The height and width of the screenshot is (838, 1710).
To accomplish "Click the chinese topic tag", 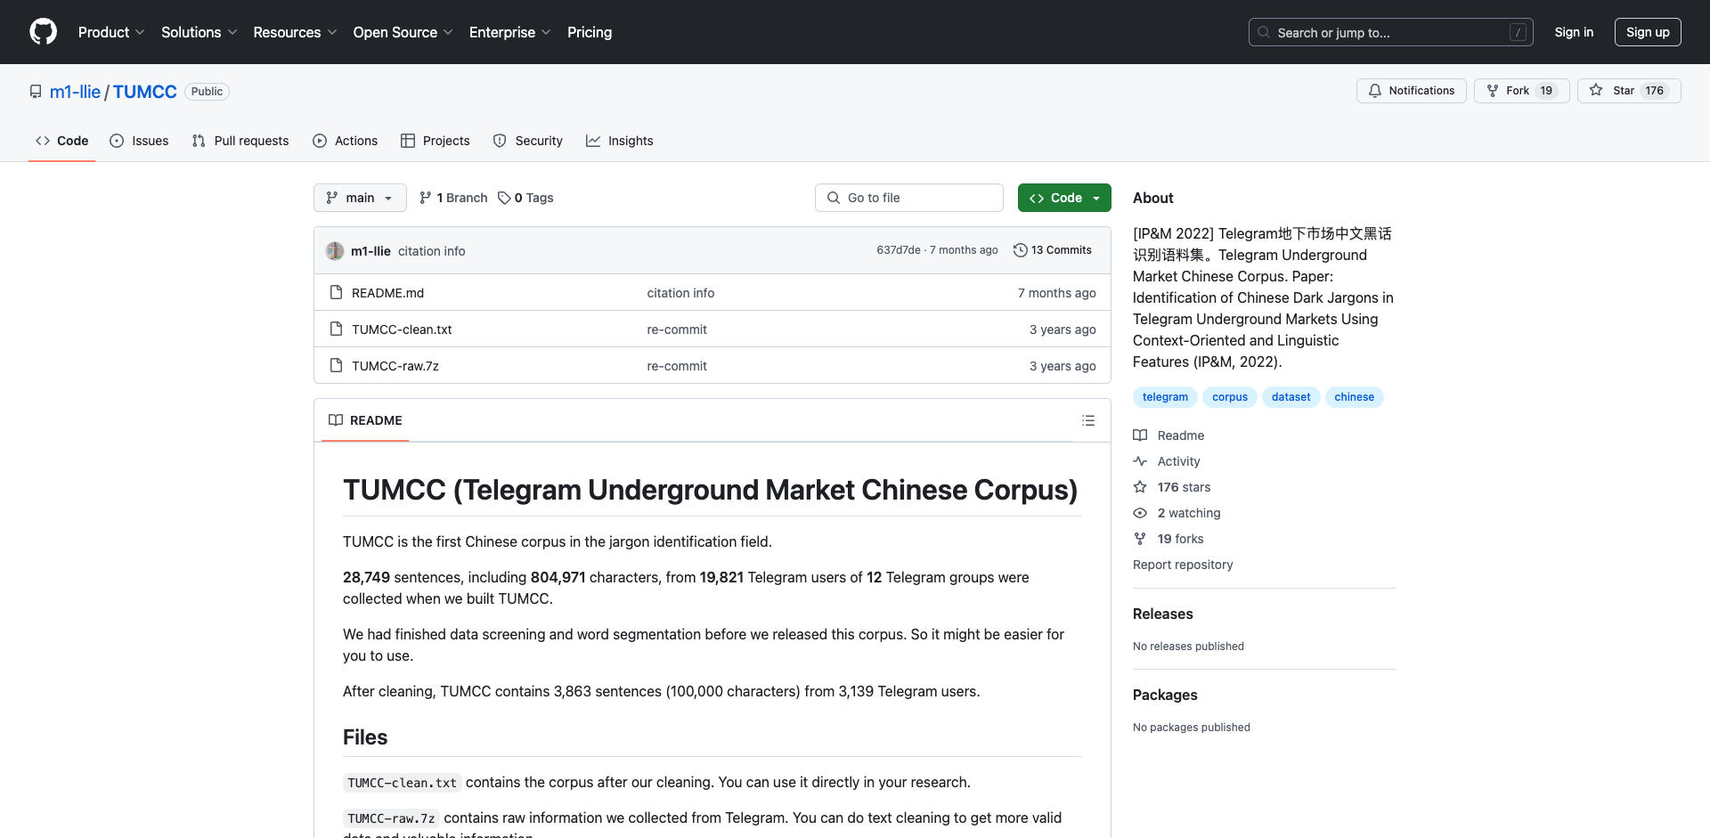I will 1354,397.
